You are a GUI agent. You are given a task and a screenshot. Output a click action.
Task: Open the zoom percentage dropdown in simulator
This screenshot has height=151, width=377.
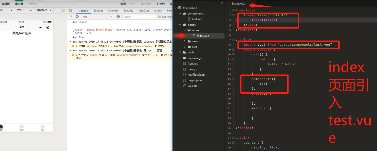point(7,10)
